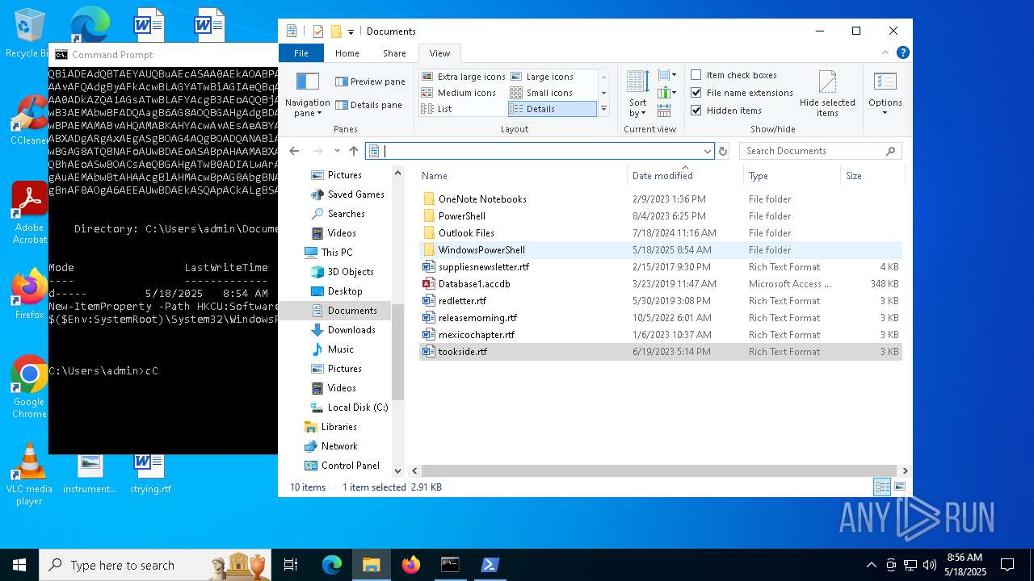Open the Sort by dropdown

(638, 94)
